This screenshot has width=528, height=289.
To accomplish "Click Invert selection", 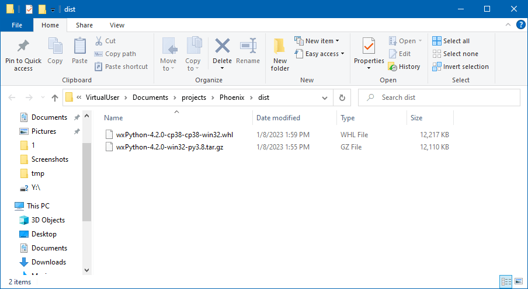I will click(460, 67).
